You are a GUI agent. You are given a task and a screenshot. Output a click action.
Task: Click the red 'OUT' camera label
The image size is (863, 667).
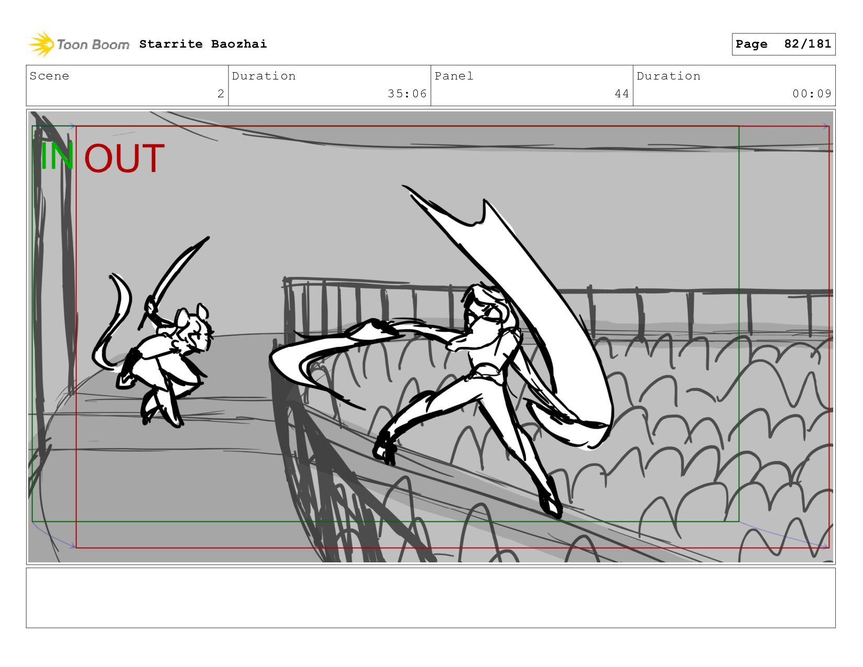point(124,159)
